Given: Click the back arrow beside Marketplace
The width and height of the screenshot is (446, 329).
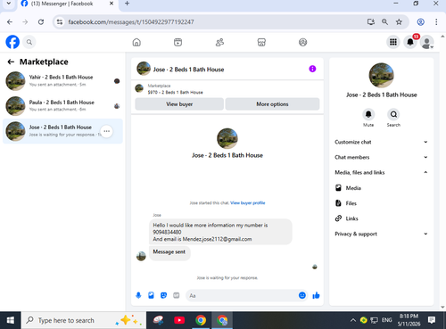Looking at the screenshot, I should (x=11, y=62).
